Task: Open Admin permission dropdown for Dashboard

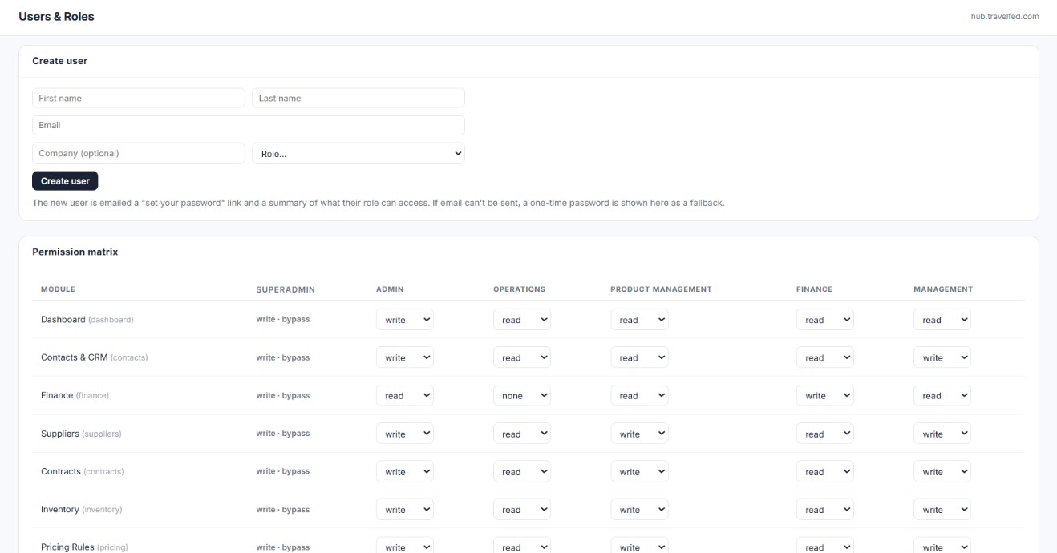Action: pyautogui.click(x=405, y=320)
